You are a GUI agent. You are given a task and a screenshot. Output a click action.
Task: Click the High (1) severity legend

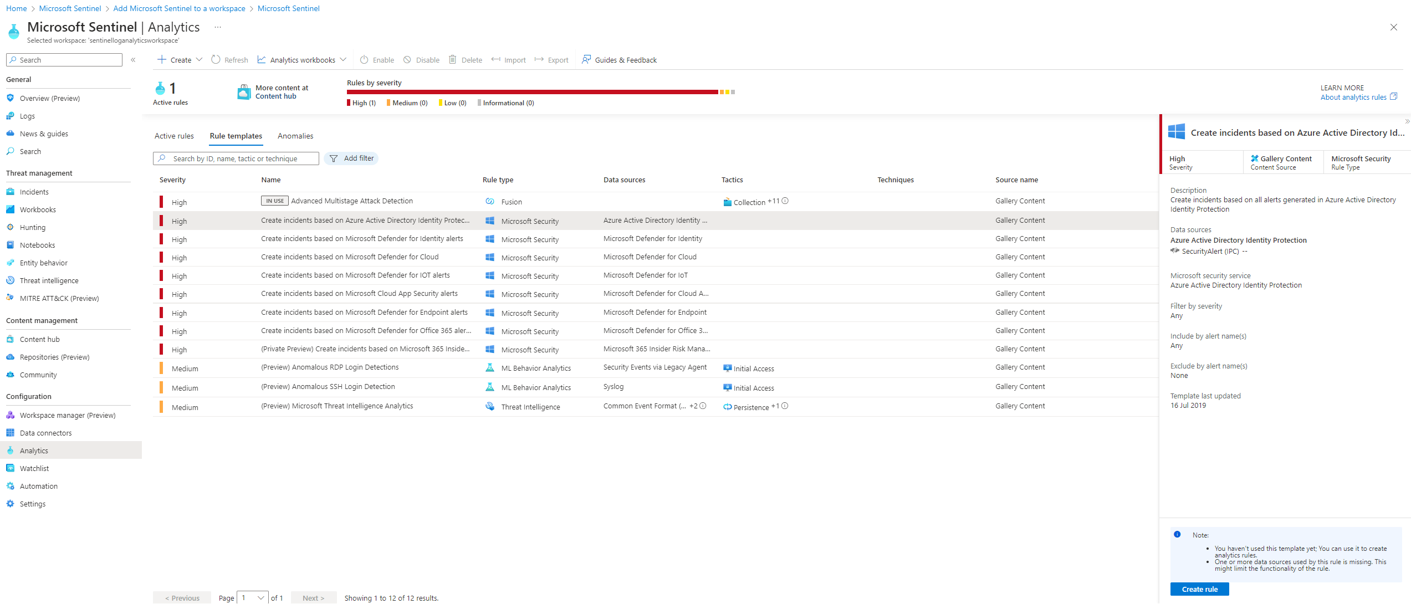361,103
